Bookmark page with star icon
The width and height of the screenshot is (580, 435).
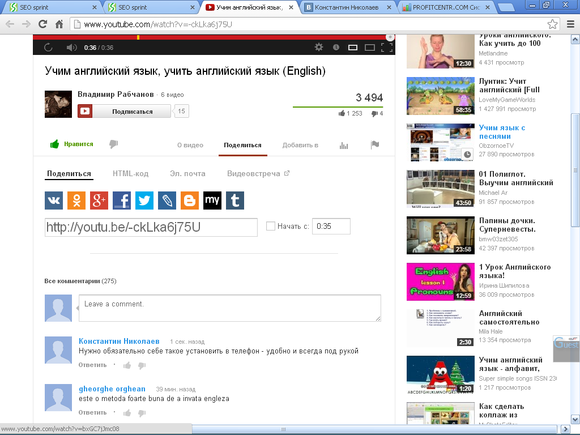click(x=552, y=24)
